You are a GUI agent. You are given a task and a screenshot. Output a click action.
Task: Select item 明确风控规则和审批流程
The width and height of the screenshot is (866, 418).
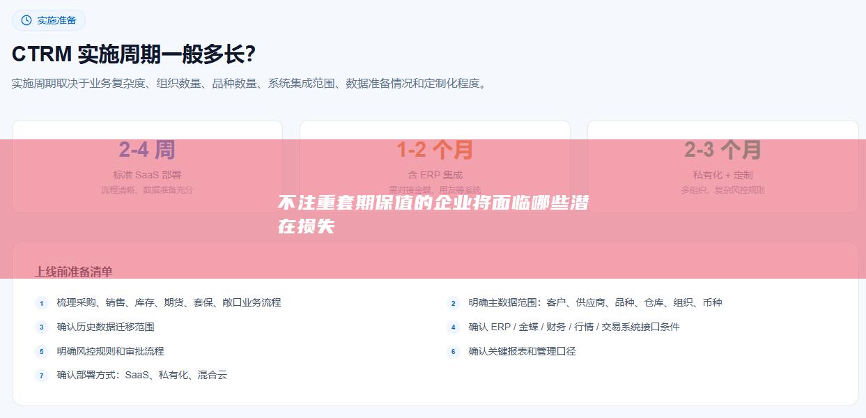(x=111, y=351)
